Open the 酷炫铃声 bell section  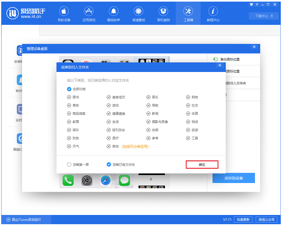(113, 14)
